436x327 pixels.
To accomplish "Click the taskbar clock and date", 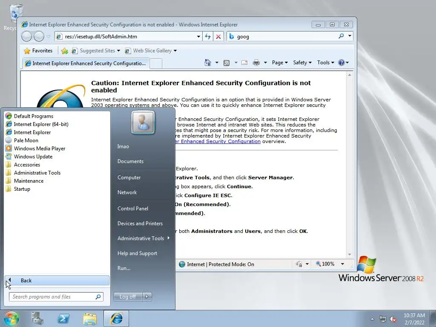I will [414, 319].
